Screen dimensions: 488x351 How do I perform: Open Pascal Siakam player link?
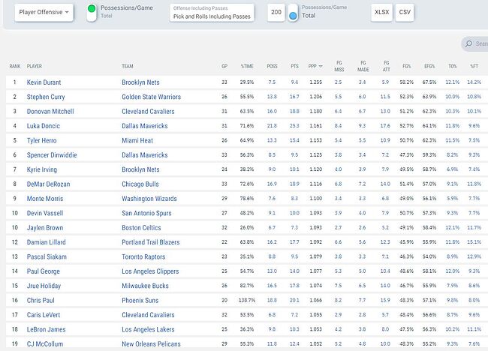47,256
